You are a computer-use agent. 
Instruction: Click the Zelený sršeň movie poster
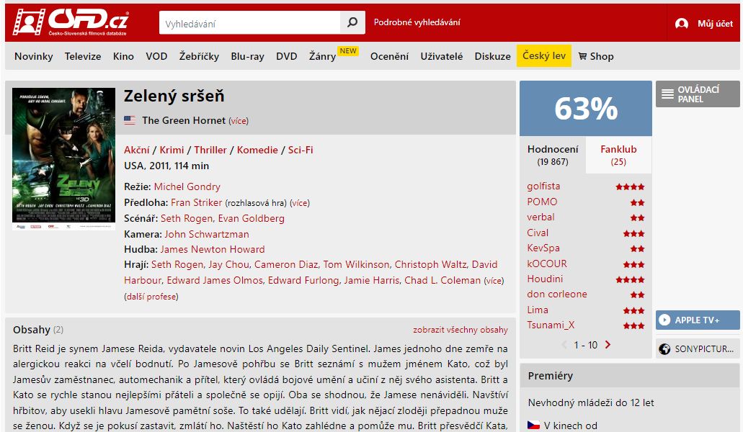(x=63, y=159)
